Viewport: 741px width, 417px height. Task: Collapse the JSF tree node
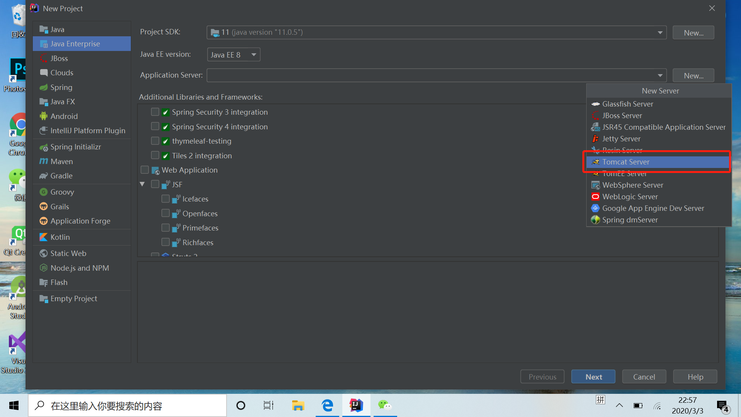pyautogui.click(x=142, y=184)
